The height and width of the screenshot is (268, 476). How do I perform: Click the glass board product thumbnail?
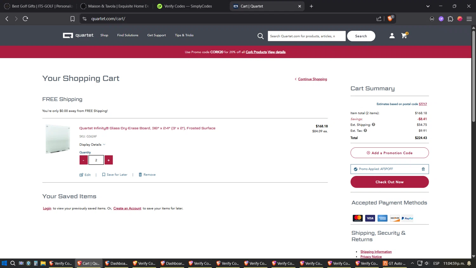pos(58,139)
